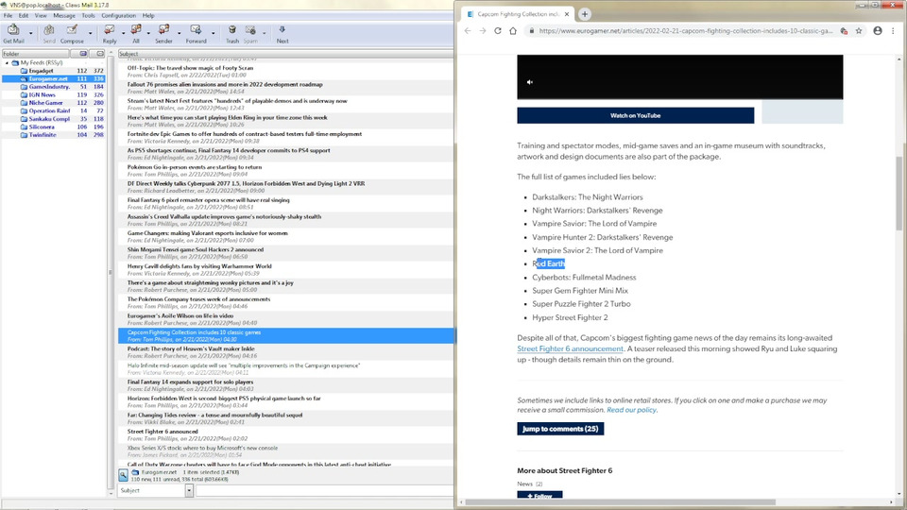This screenshot has height=510, width=907.
Task: Open the Forward dropdown arrow
Action: tap(213, 33)
